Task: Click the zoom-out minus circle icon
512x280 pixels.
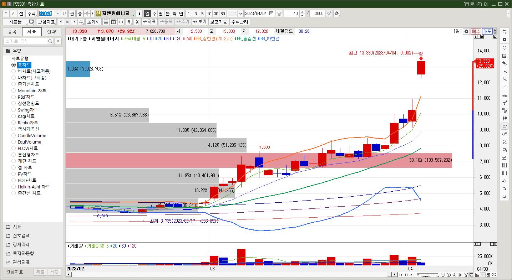Action: [x=443, y=275]
